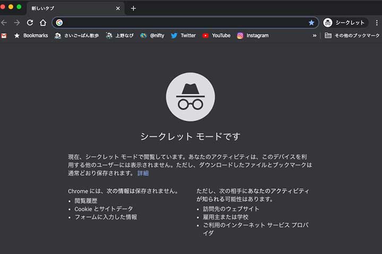Close the 新しいタブ tab
The image size is (382, 254).
point(118,8)
